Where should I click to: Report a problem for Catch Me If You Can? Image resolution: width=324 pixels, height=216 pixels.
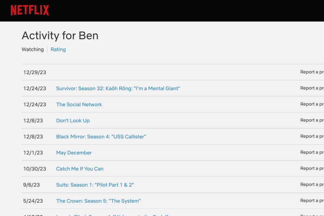pyautogui.click(x=312, y=169)
